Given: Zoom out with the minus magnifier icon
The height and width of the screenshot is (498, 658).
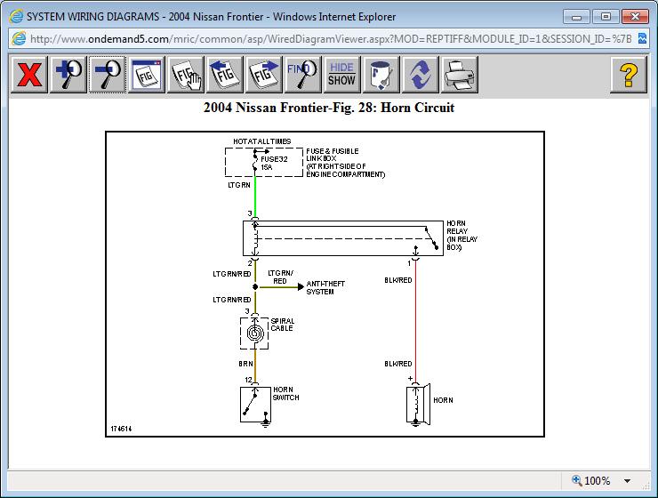Looking at the screenshot, I should (108, 75).
